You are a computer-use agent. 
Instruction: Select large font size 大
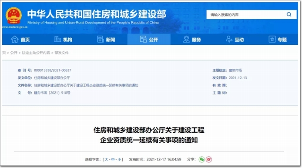[x=106, y=160]
